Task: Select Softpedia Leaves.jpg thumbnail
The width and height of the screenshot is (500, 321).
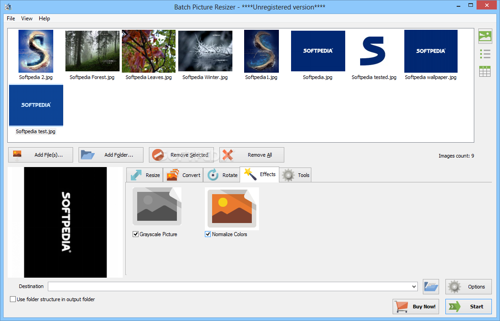Action: tap(148, 51)
